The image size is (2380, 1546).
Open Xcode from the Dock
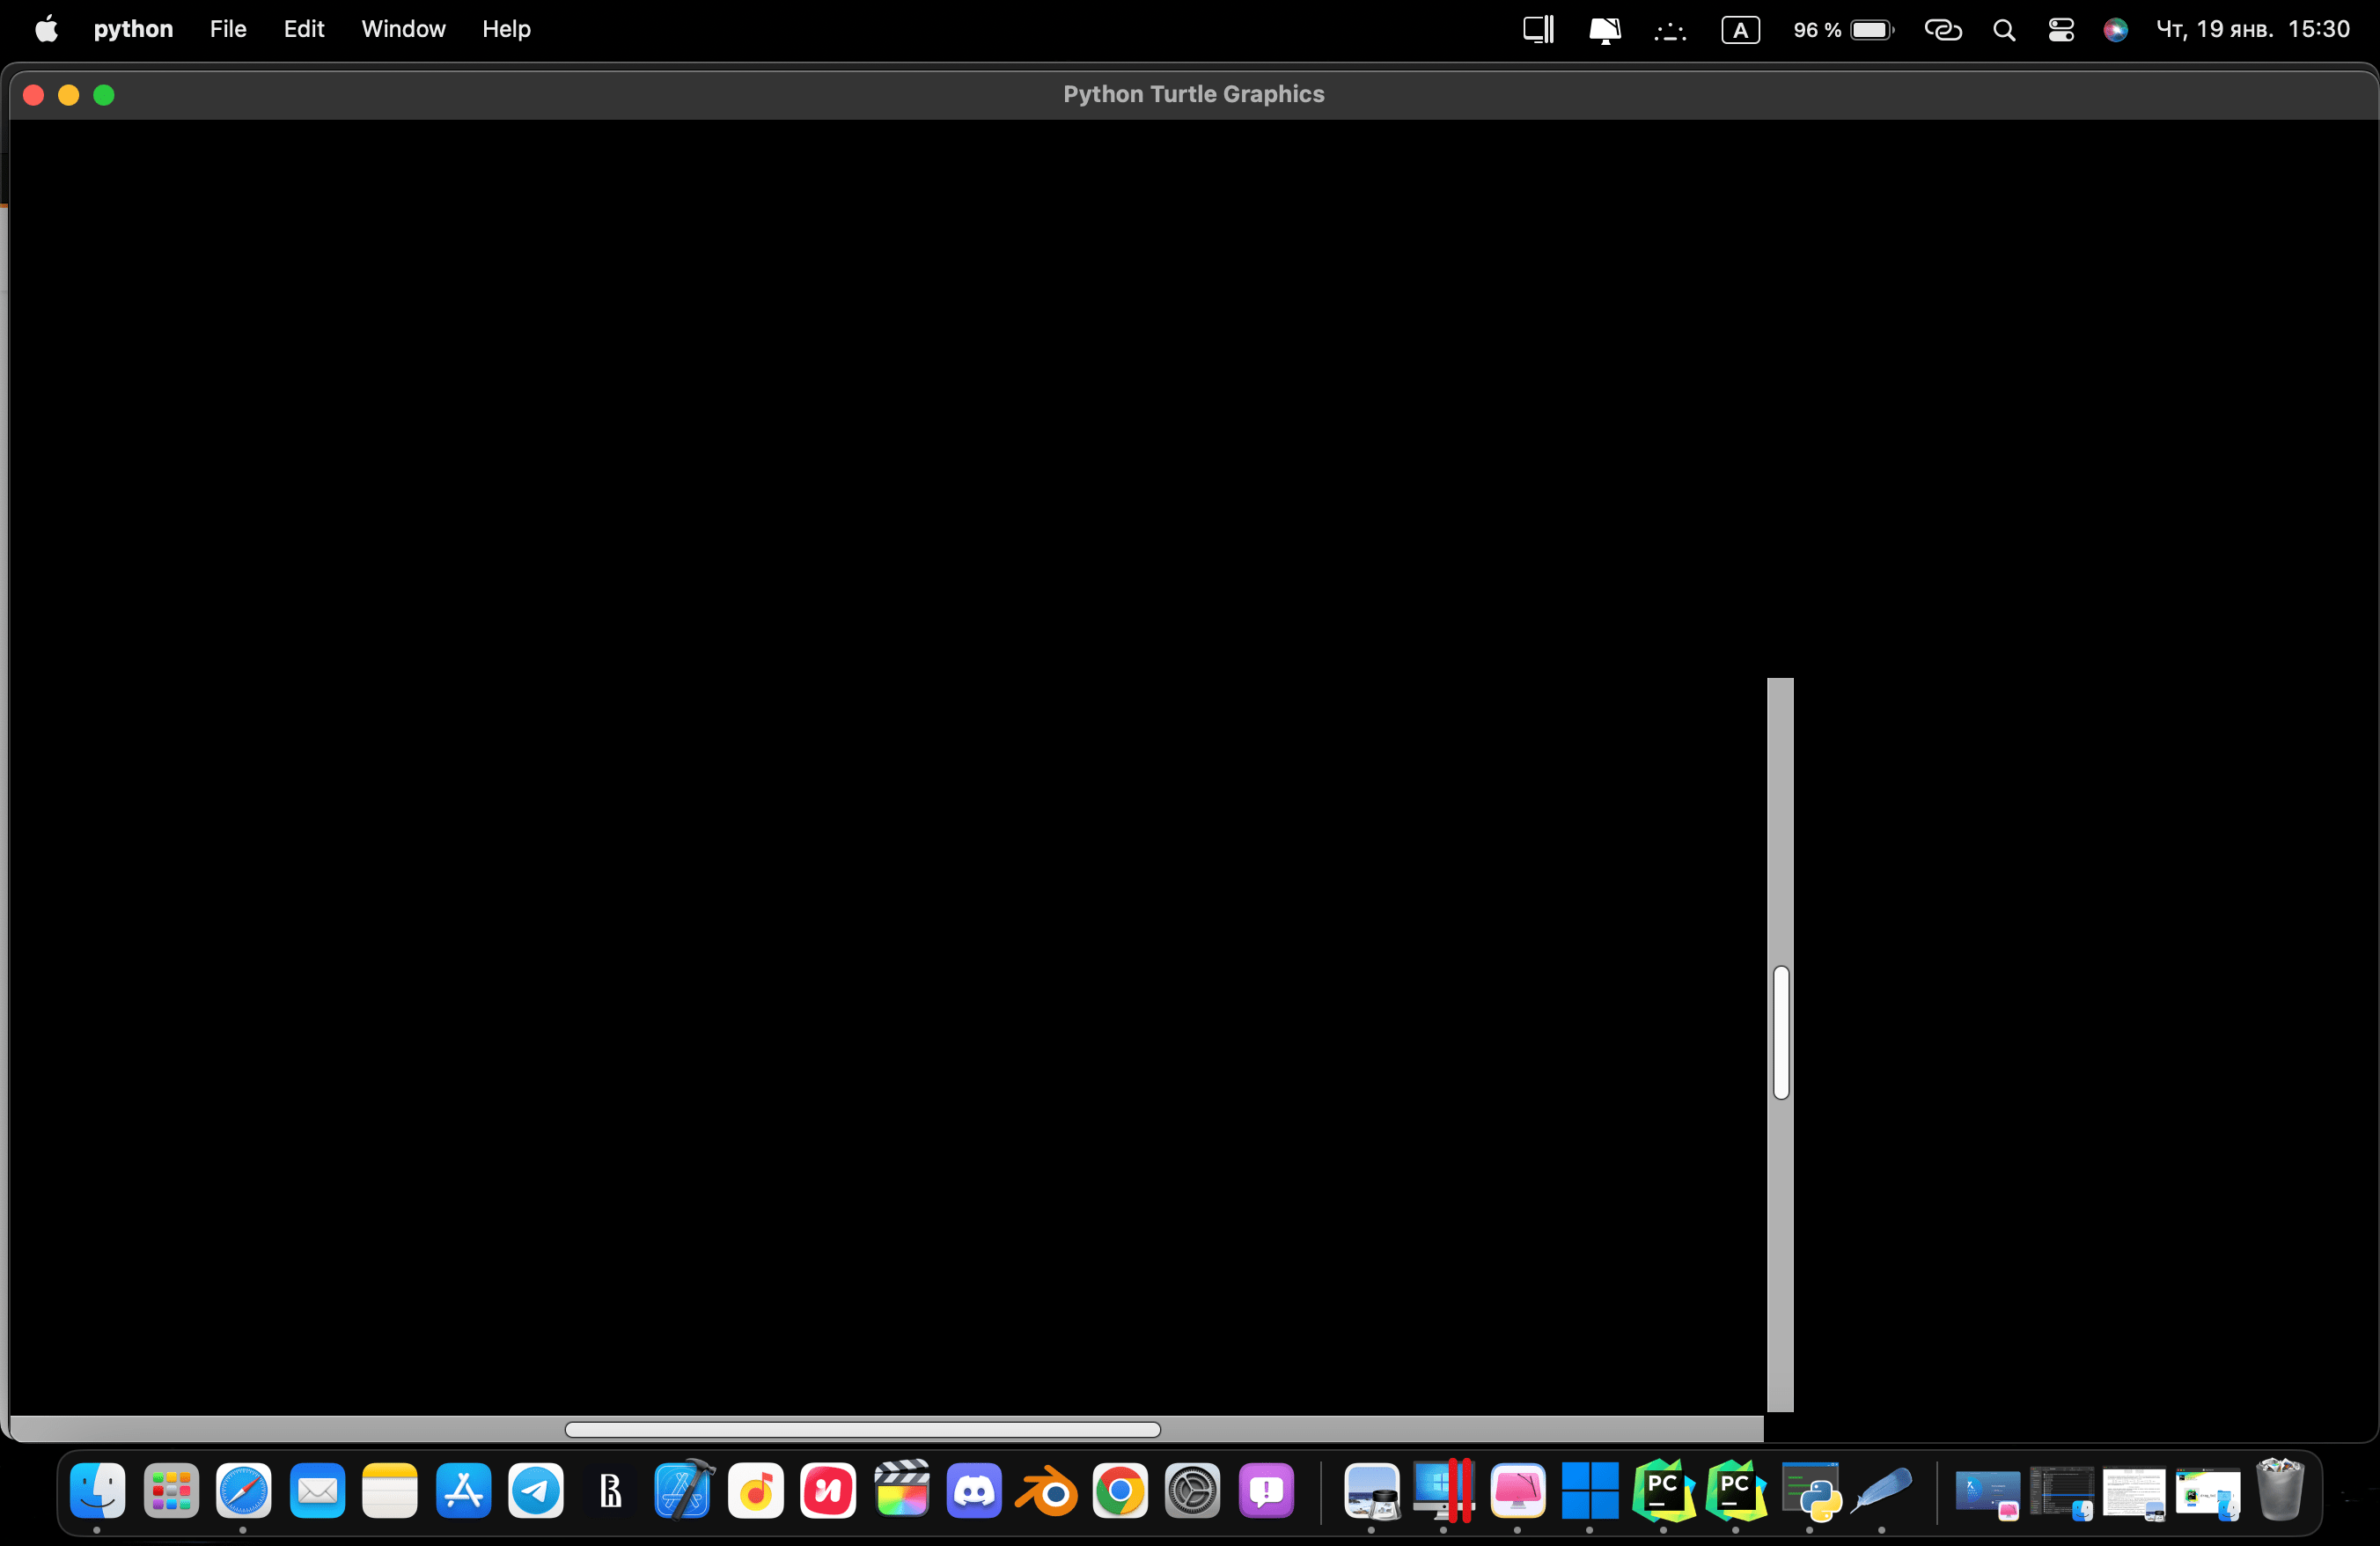coord(683,1491)
